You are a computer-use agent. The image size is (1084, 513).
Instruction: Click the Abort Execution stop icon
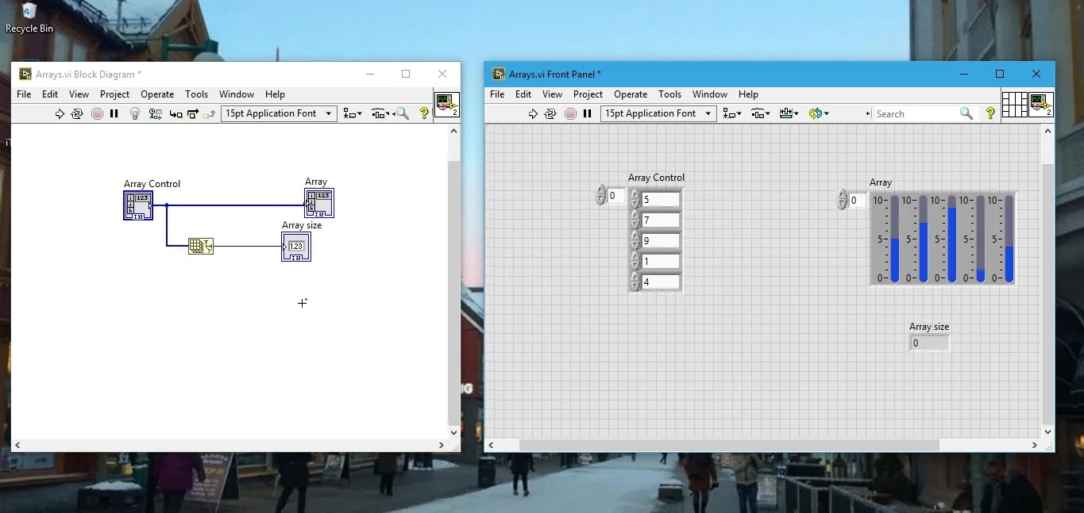click(97, 113)
